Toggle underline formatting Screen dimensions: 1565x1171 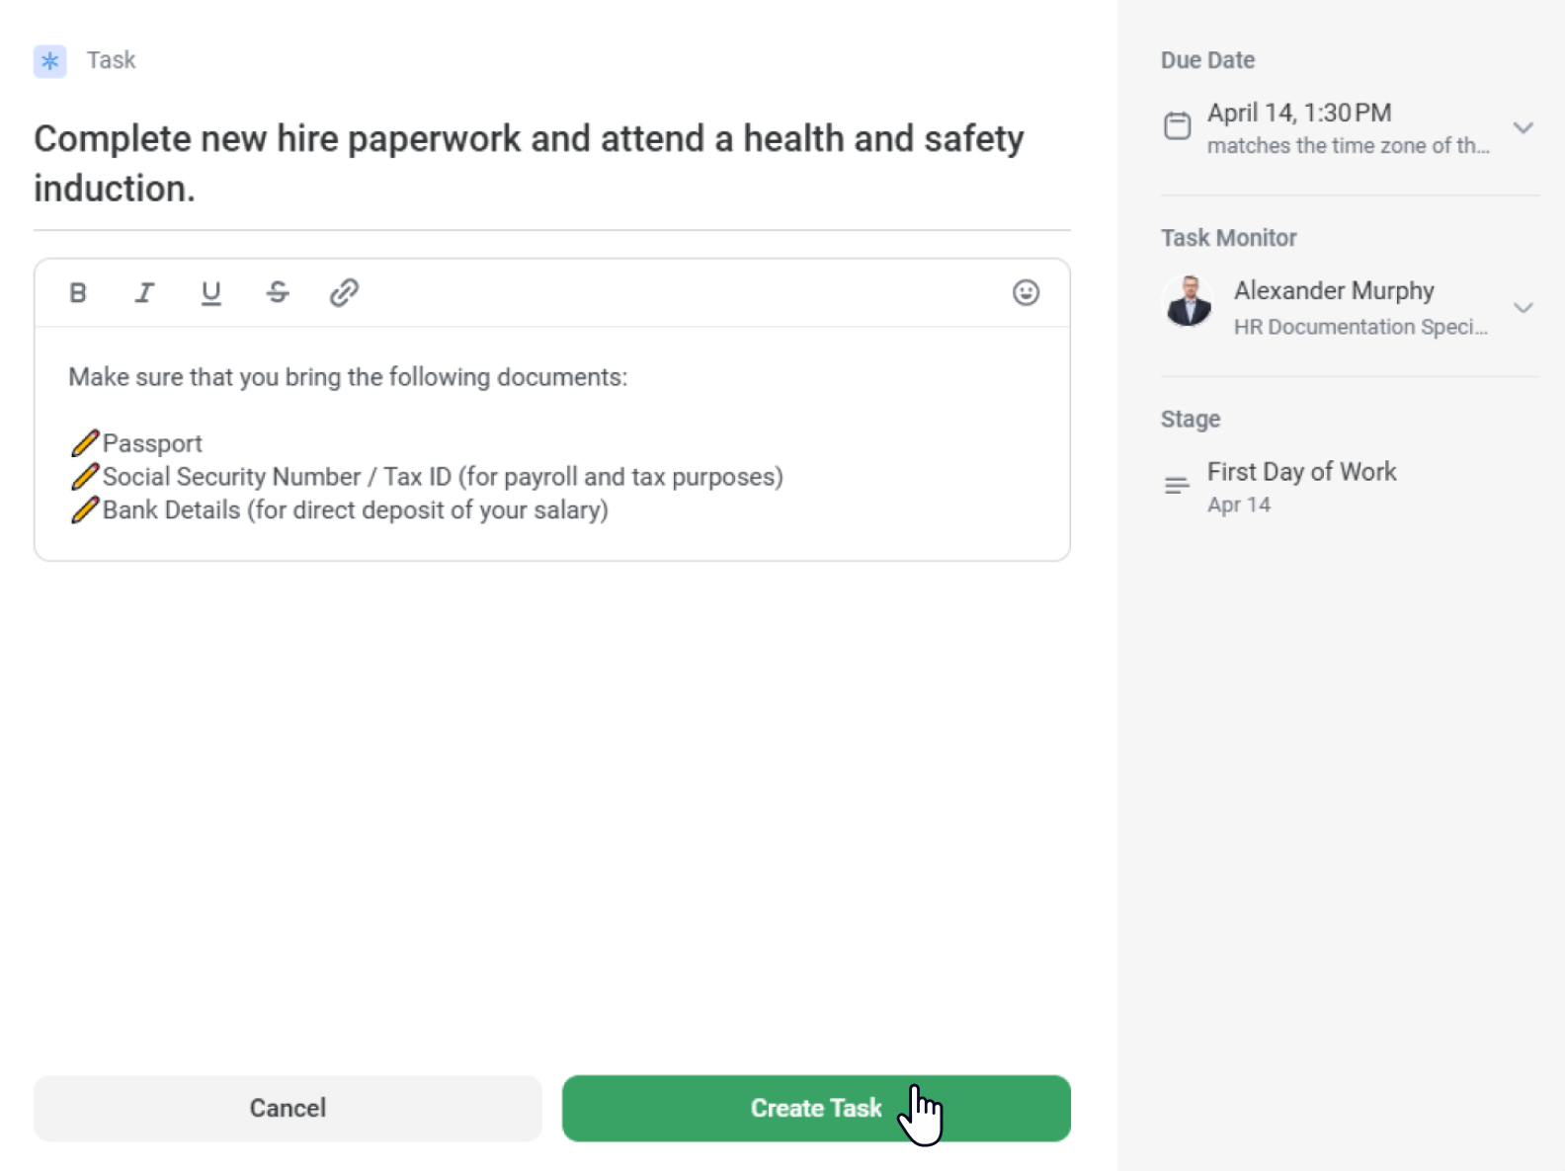(x=210, y=293)
